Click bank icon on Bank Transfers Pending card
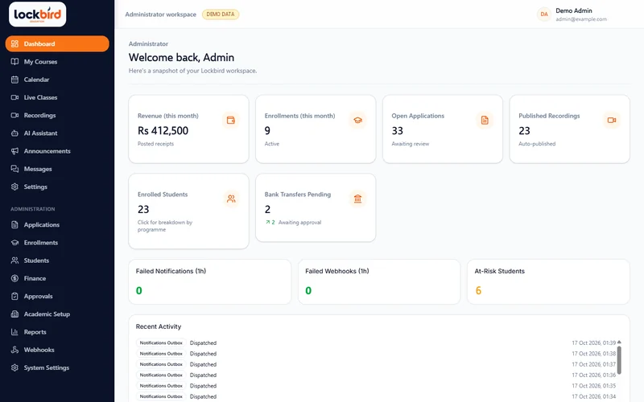 (x=357, y=199)
